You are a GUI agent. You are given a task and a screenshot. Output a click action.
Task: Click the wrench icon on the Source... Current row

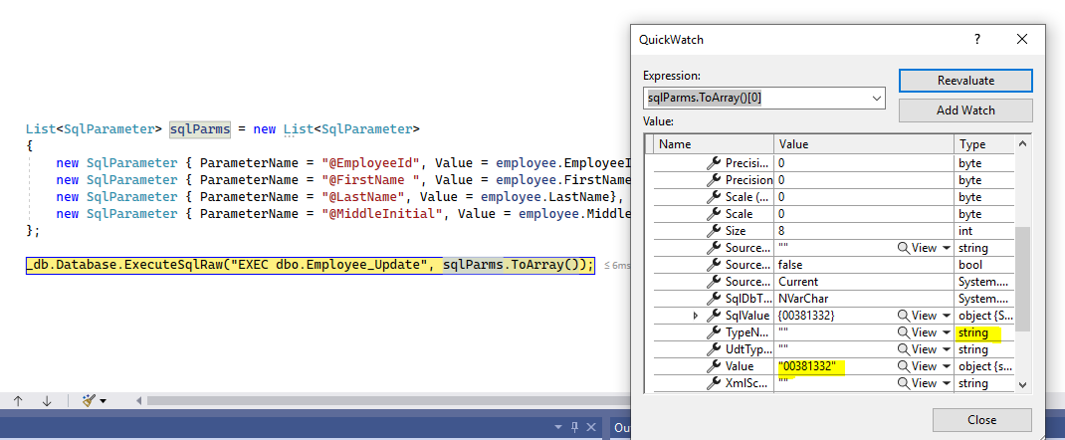point(714,282)
